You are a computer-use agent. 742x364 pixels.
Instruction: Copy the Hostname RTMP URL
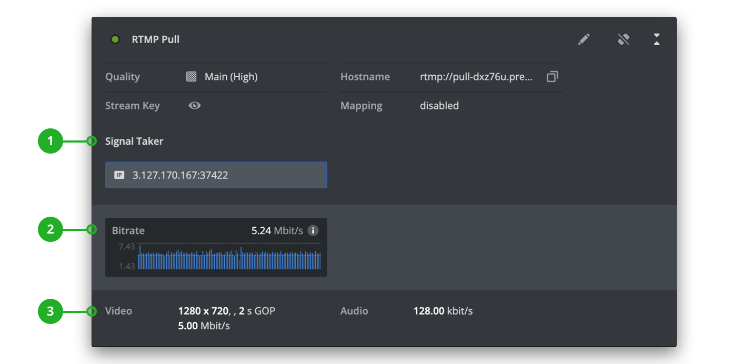click(x=552, y=76)
